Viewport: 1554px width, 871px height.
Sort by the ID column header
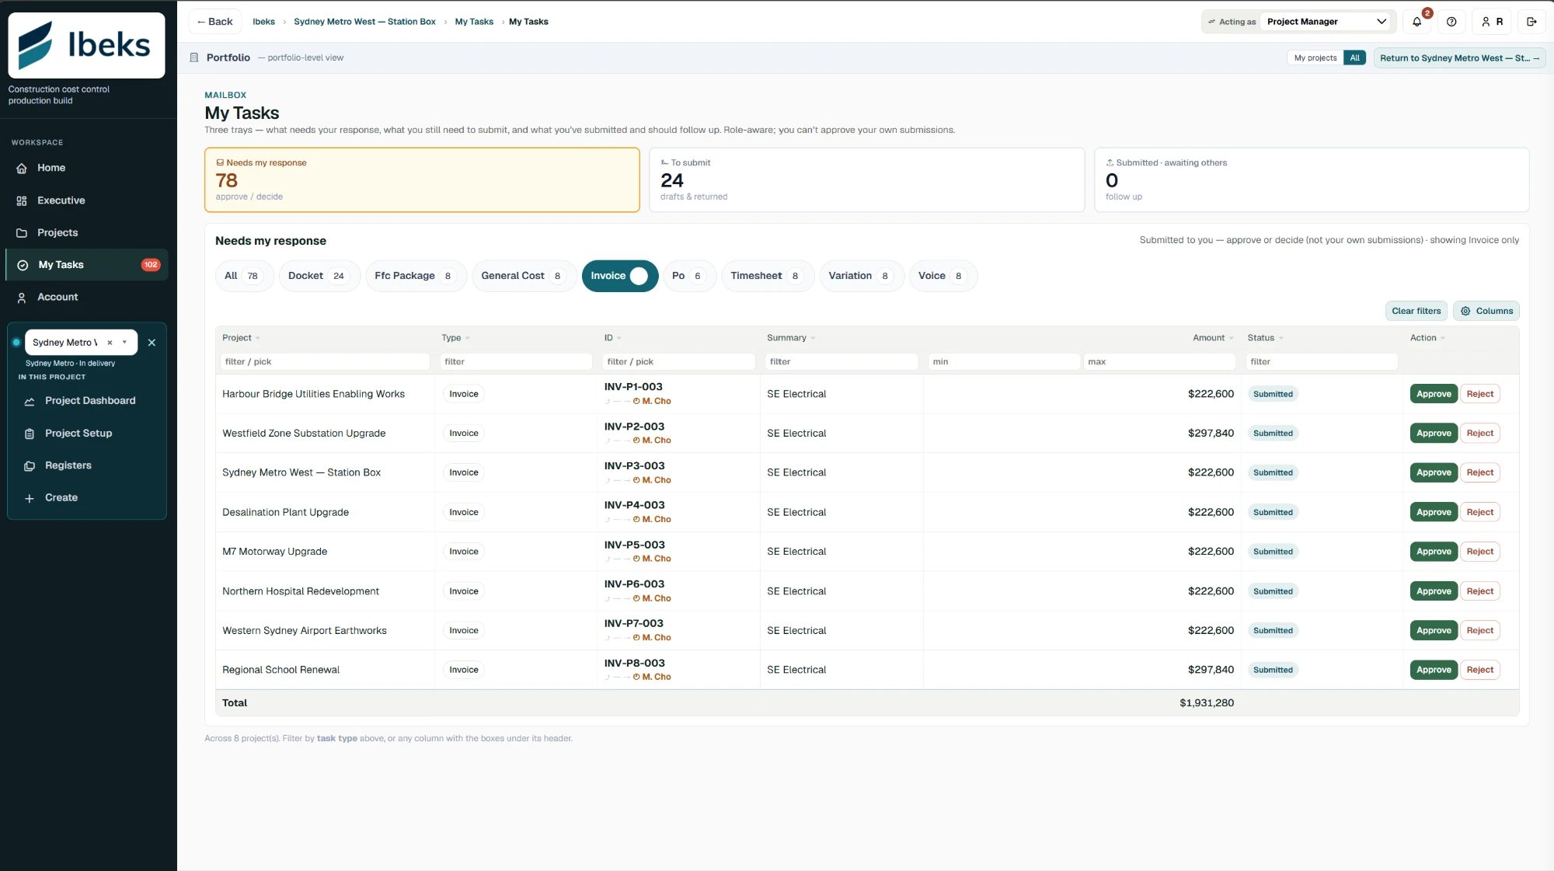tap(612, 338)
